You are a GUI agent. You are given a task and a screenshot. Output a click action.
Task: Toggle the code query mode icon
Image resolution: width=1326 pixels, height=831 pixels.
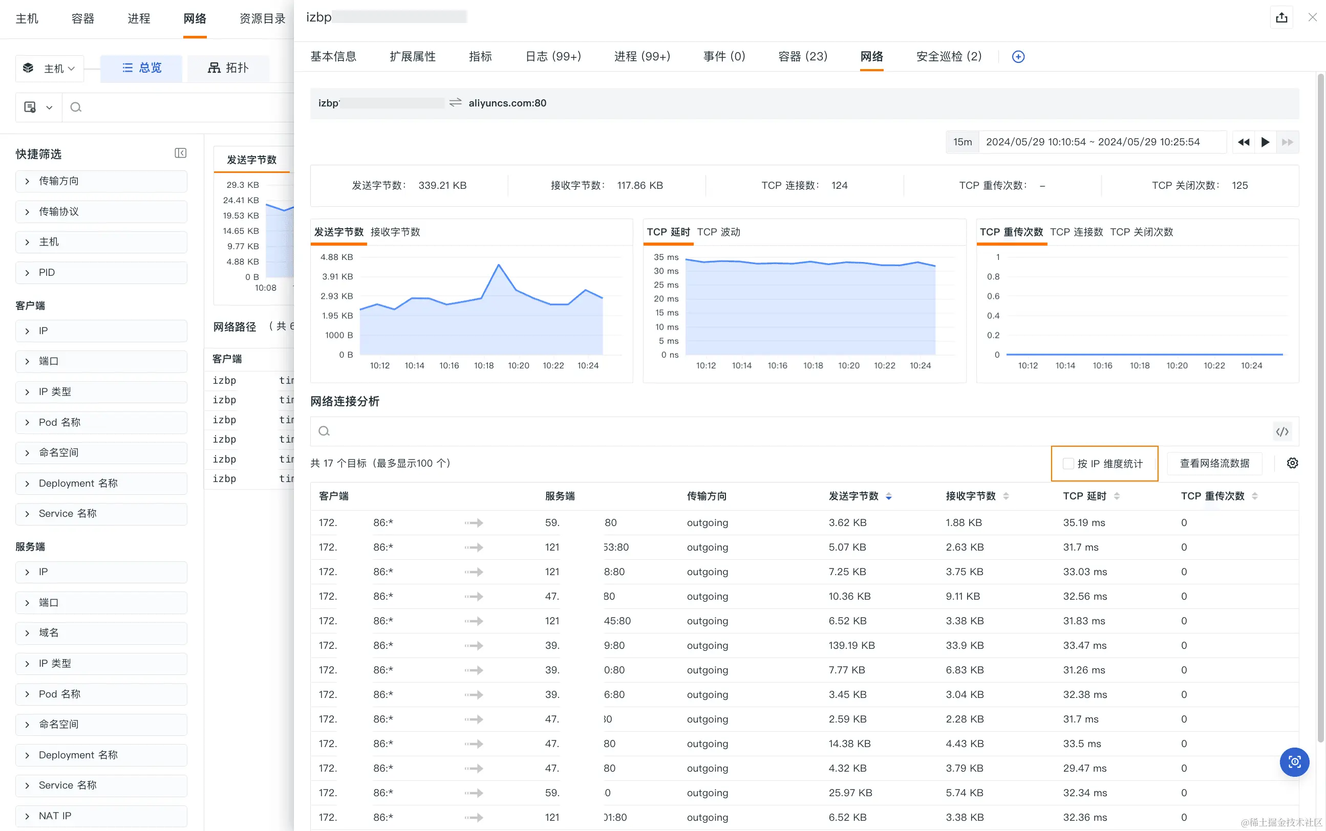click(x=1282, y=431)
